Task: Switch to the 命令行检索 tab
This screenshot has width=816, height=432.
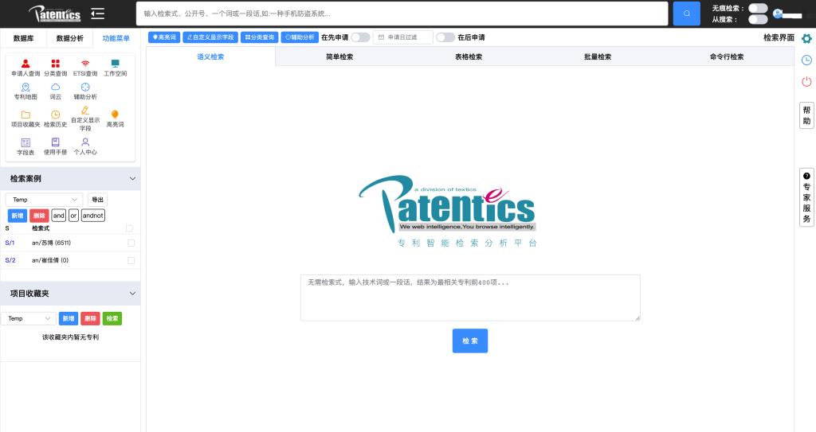Action: pyautogui.click(x=727, y=56)
